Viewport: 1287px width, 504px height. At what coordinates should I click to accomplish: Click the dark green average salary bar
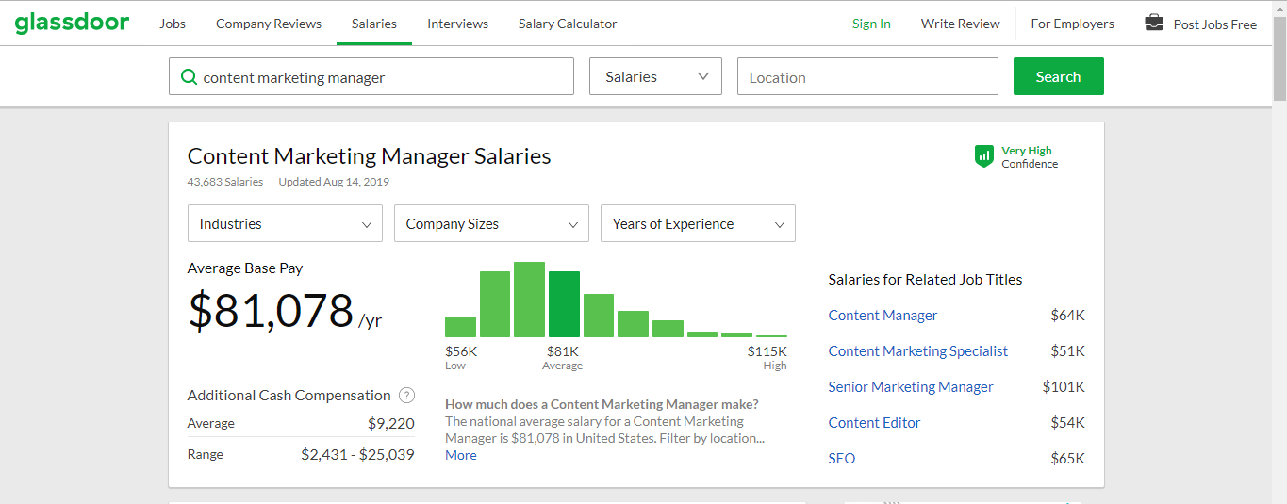[x=564, y=304]
